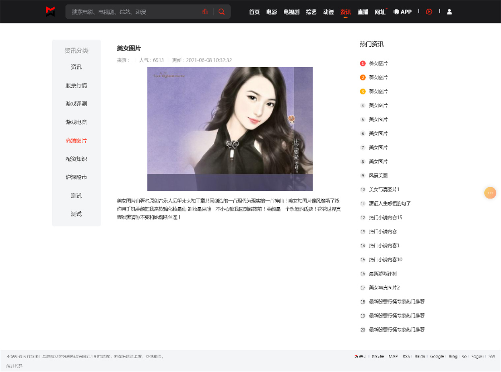Image resolution: width=501 pixels, height=372 pixels.
Task: Open the 风景大图 hot news link
Action: point(378,176)
